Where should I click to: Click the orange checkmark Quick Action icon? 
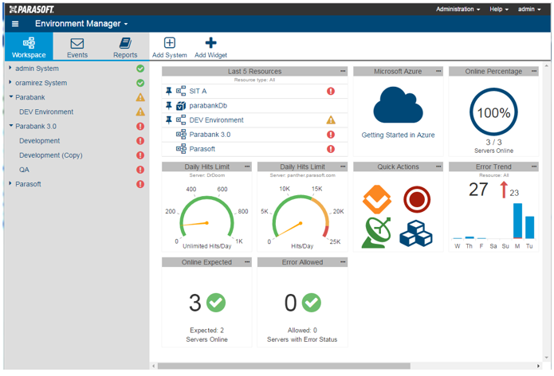[x=377, y=199]
